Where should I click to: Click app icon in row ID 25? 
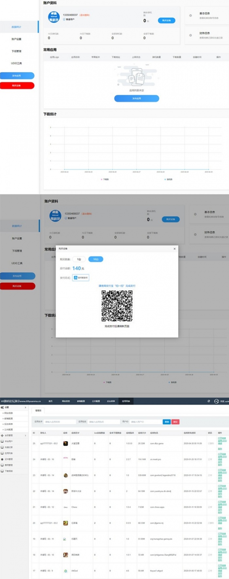coord(65,443)
